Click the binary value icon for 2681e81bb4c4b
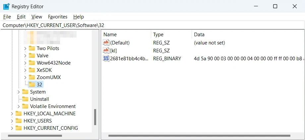The width and height of the screenshot is (305, 140). (x=106, y=58)
